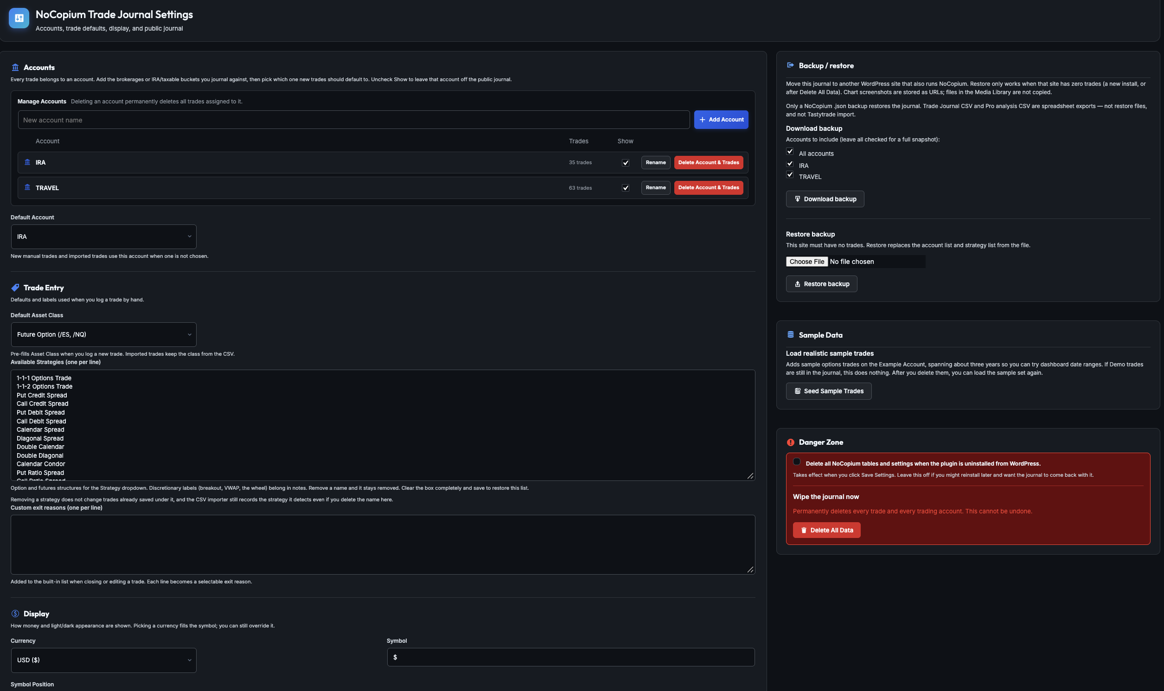Click the '63 trades' count text
Image resolution: width=1164 pixels, height=691 pixels.
[x=580, y=188]
